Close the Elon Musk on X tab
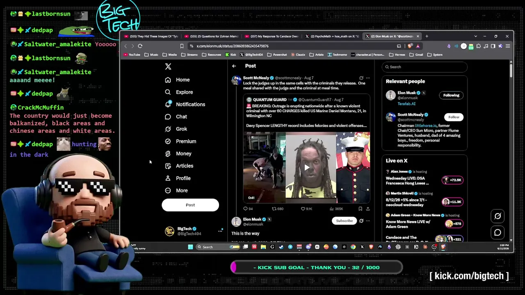Image resolution: width=525 pixels, height=295 pixels. click(x=418, y=36)
